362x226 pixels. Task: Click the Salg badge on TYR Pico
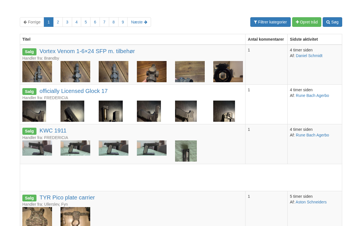(29, 198)
